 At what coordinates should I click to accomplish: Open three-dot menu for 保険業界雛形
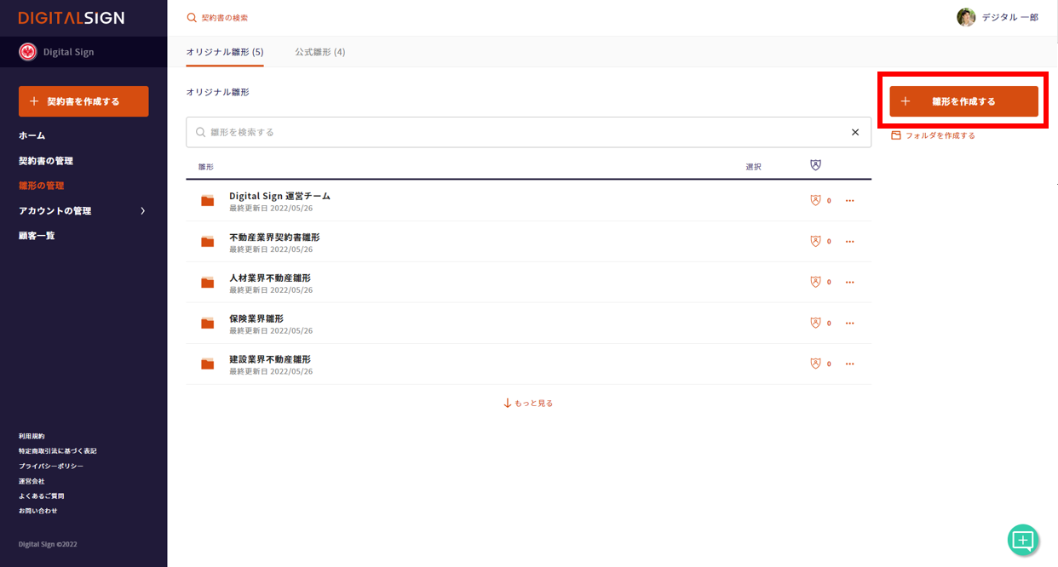[849, 324]
